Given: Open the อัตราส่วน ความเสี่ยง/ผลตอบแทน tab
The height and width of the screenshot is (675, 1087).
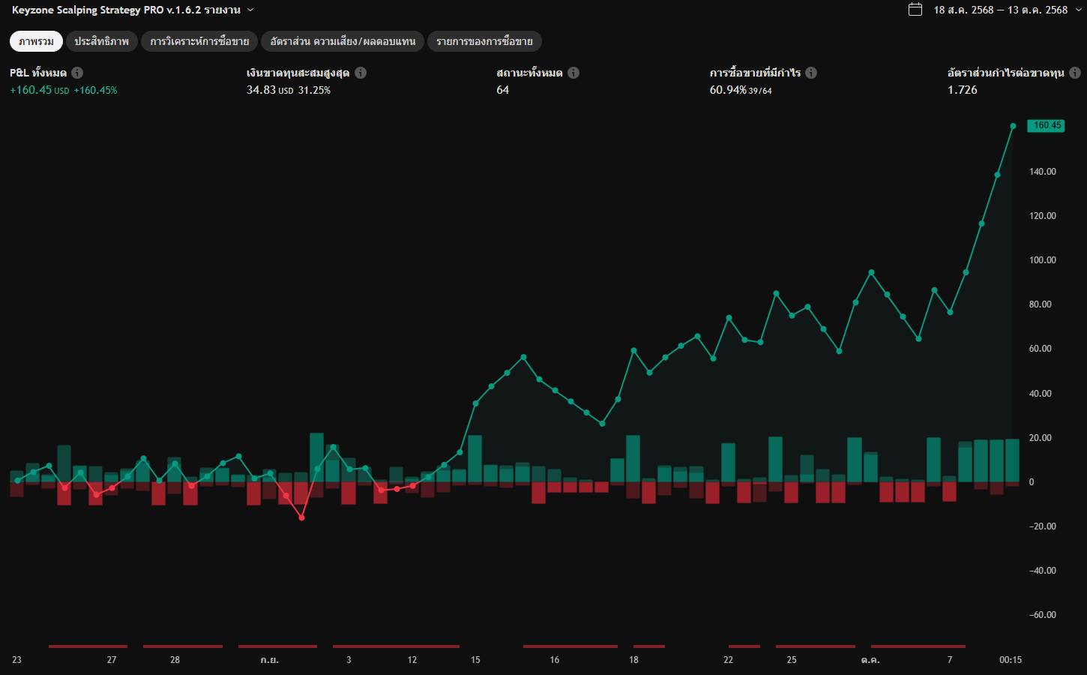Looking at the screenshot, I should (x=343, y=41).
